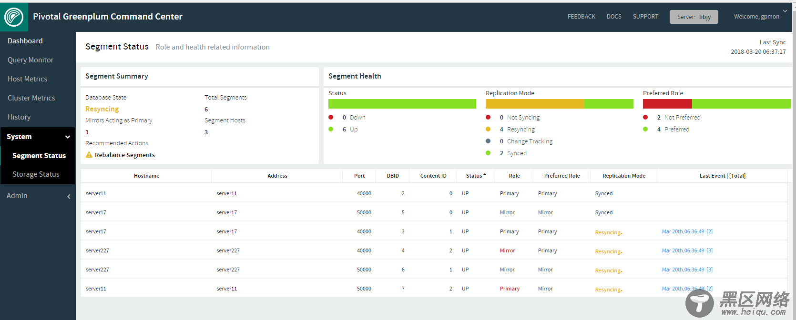
Task: Click hostname server17 in DBID 5 row
Action: click(x=96, y=212)
